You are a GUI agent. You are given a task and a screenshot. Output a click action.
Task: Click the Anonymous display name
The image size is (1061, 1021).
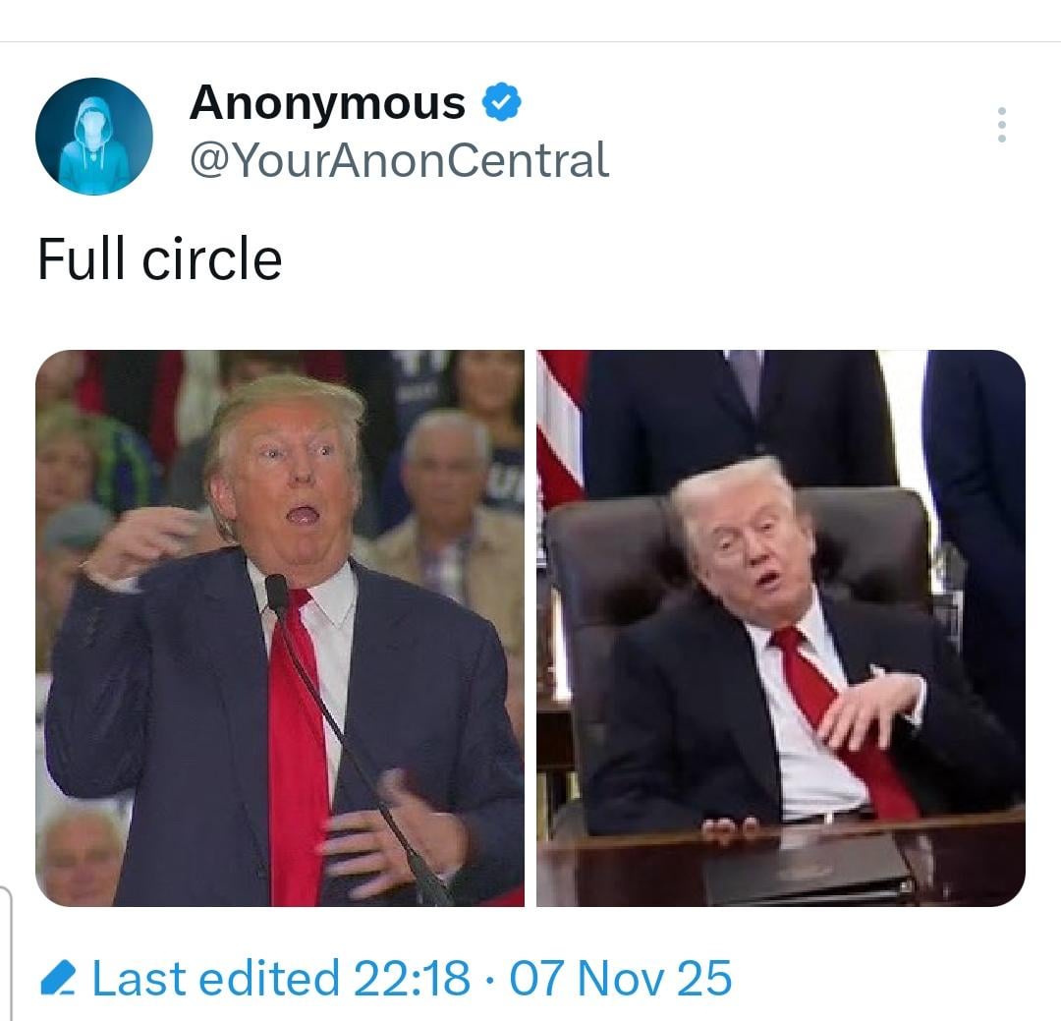pyautogui.click(x=327, y=103)
